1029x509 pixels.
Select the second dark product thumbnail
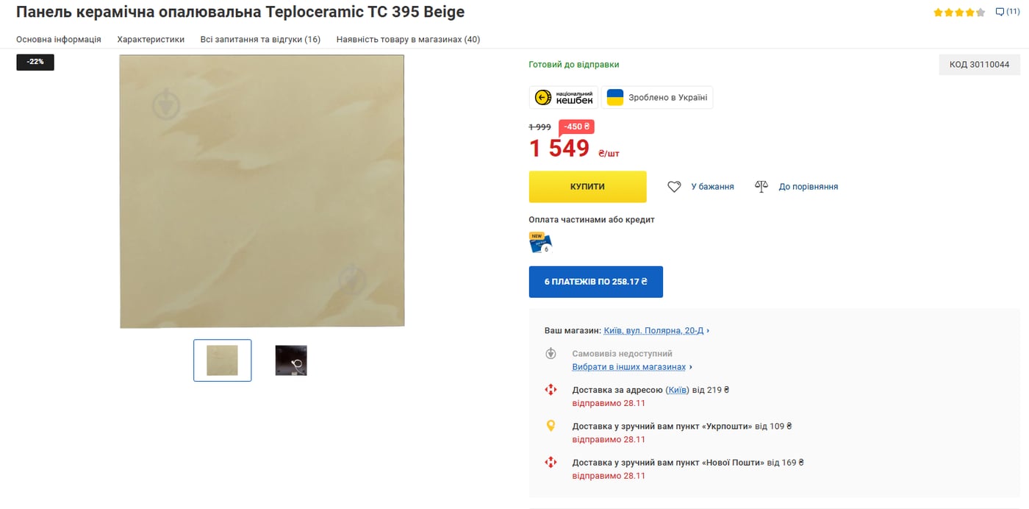(x=291, y=360)
